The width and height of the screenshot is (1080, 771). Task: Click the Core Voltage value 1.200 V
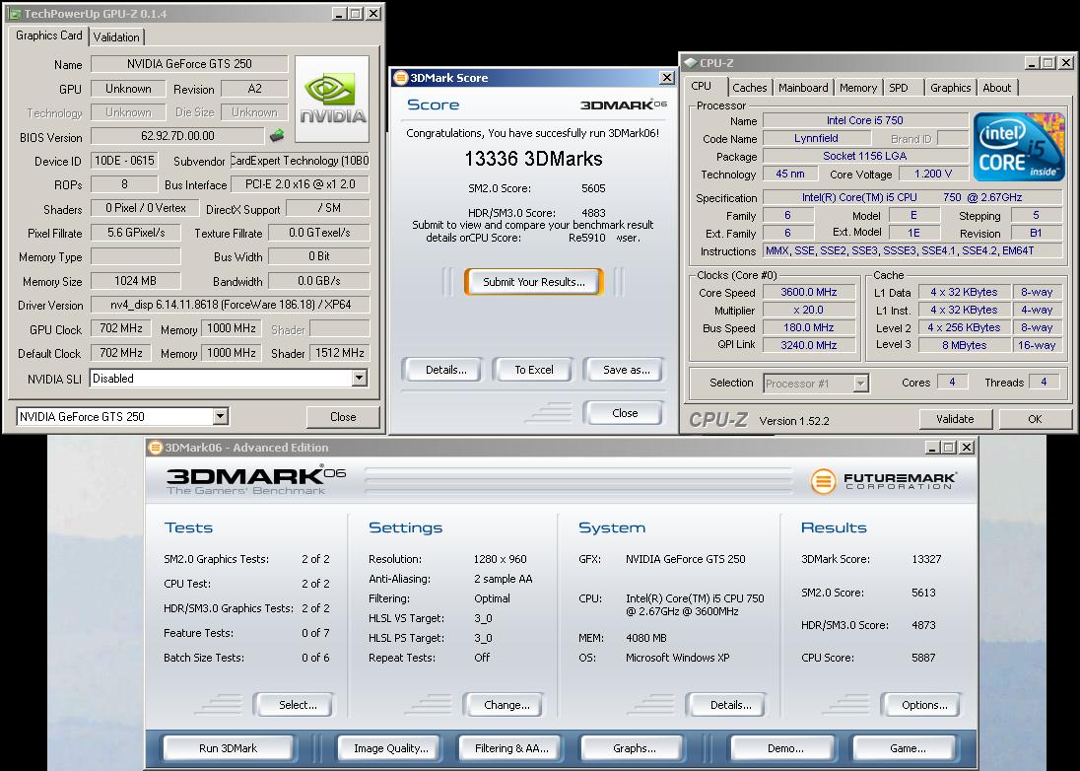(933, 174)
